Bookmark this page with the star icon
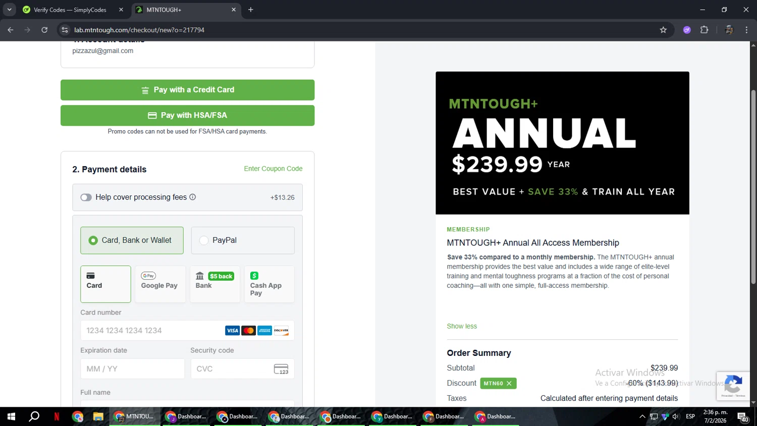Image resolution: width=757 pixels, height=426 pixels. (663, 30)
